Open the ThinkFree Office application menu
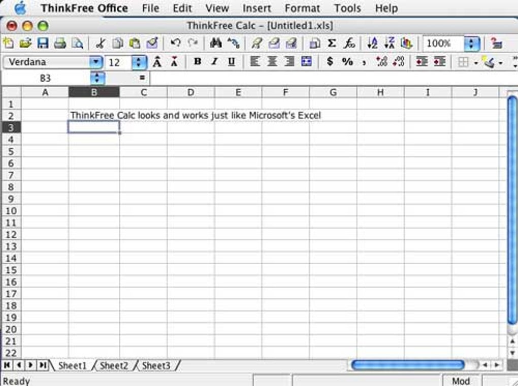Viewport: 518px width, 386px height. 84,8
